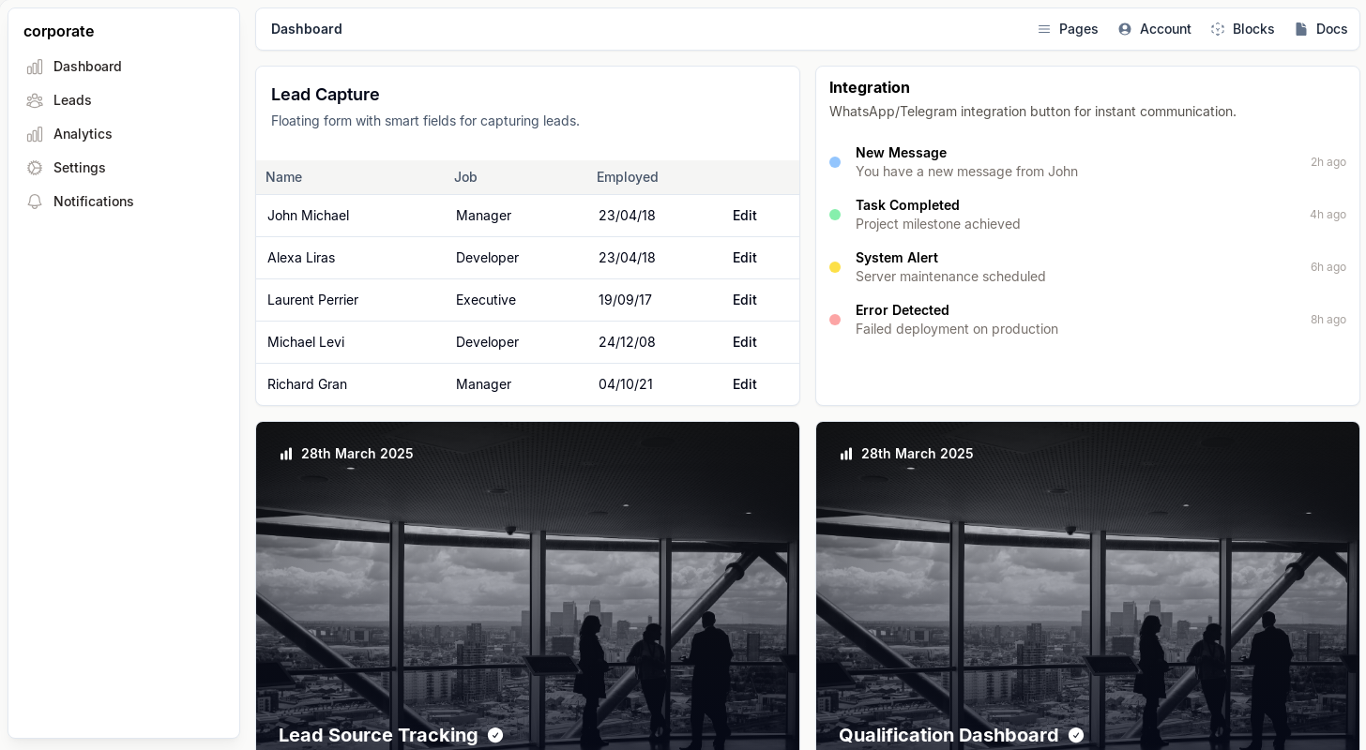Viewport: 1366px width, 750px height.
Task: Open the Leads sidebar menu item
Action: (x=72, y=100)
